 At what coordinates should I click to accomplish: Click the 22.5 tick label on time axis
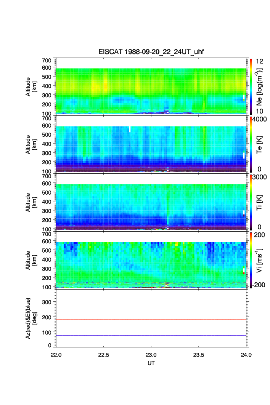click(104, 354)
